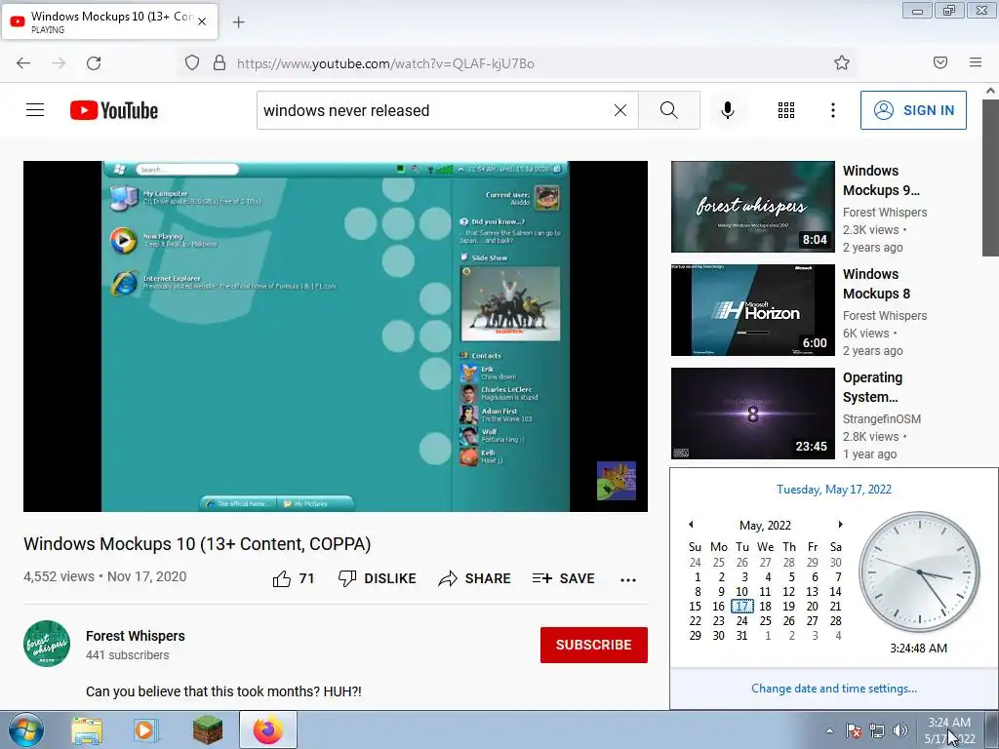Click the StrangefinOSM channel name
The width and height of the screenshot is (999, 749).
tap(882, 418)
